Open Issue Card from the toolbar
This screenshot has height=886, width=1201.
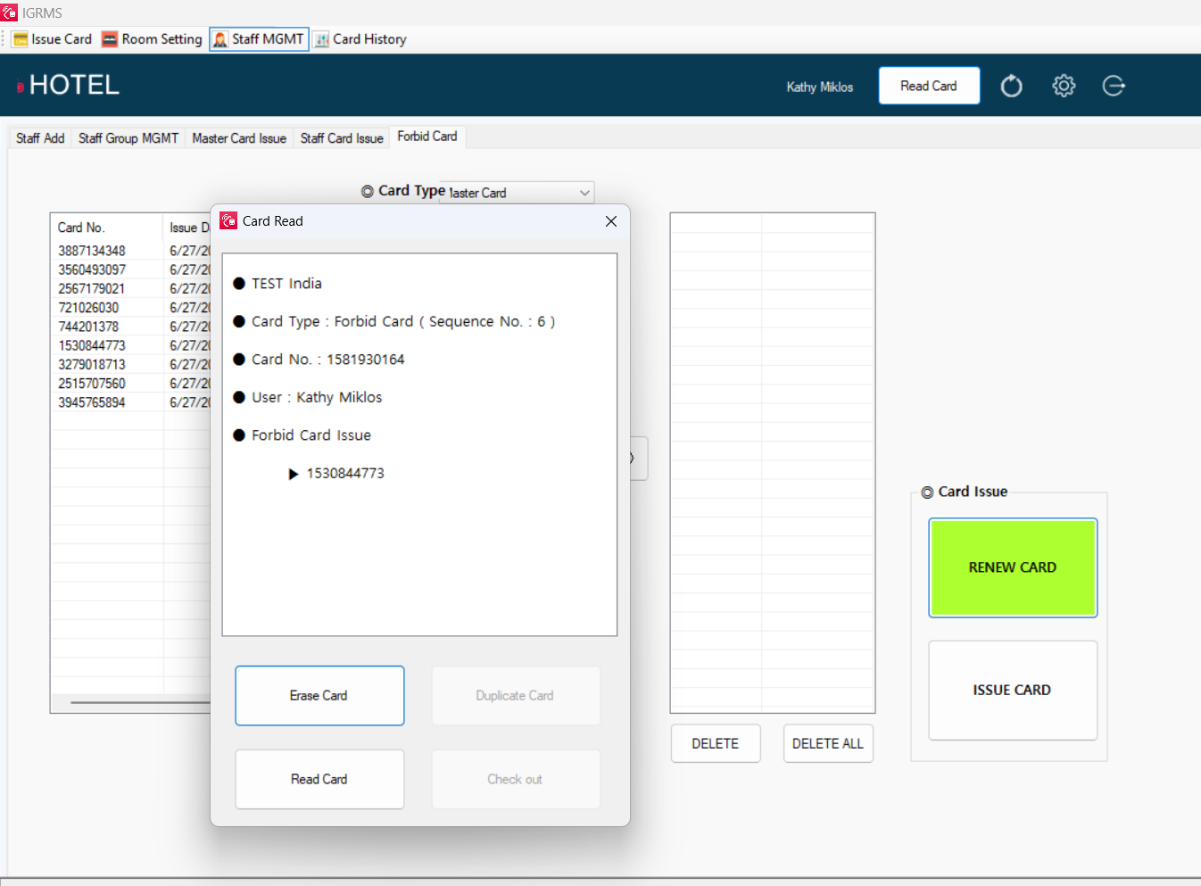53,39
